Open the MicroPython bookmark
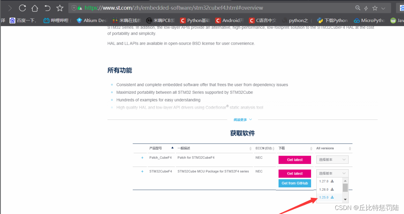 tap(369, 20)
